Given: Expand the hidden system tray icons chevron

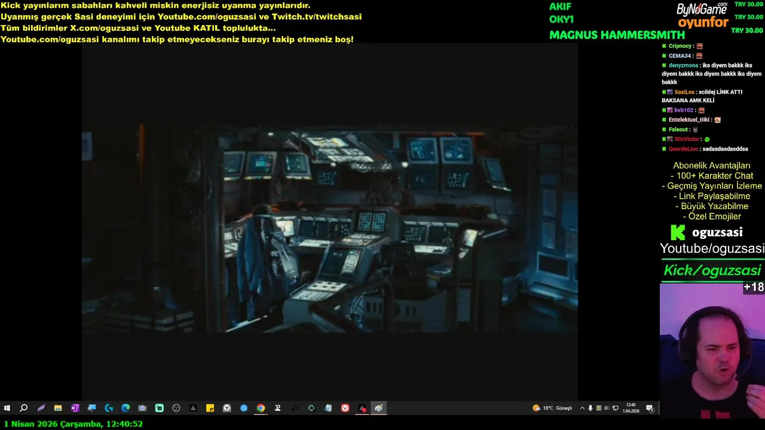Looking at the screenshot, I should 582,408.
